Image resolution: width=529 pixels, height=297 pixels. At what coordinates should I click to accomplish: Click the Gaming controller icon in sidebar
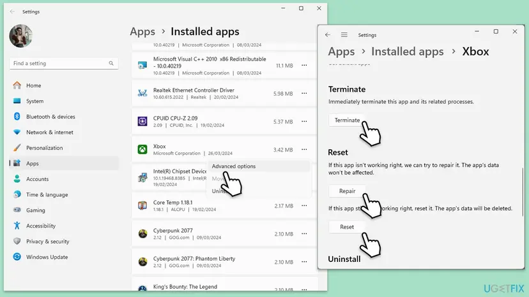17,210
